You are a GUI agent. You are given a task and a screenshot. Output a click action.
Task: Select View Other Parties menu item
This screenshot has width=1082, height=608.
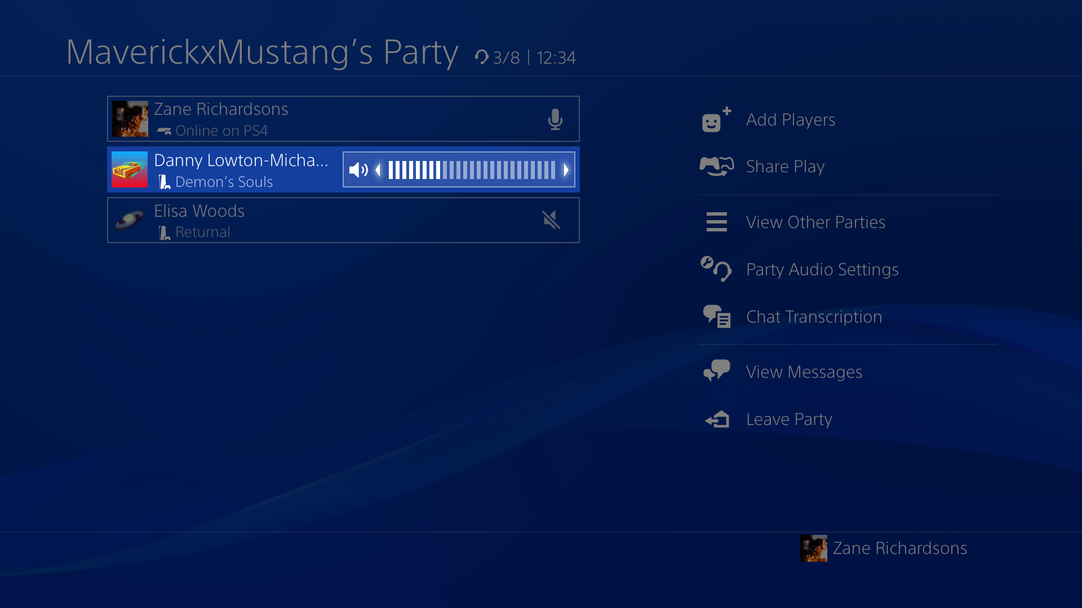click(x=816, y=221)
